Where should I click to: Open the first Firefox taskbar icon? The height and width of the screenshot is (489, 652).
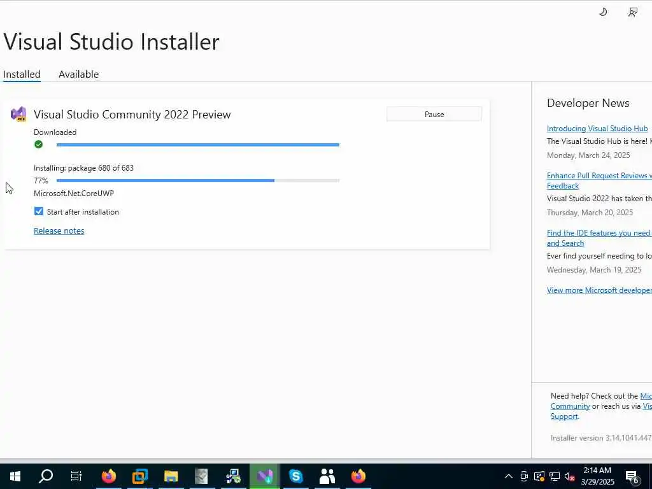coord(108,476)
